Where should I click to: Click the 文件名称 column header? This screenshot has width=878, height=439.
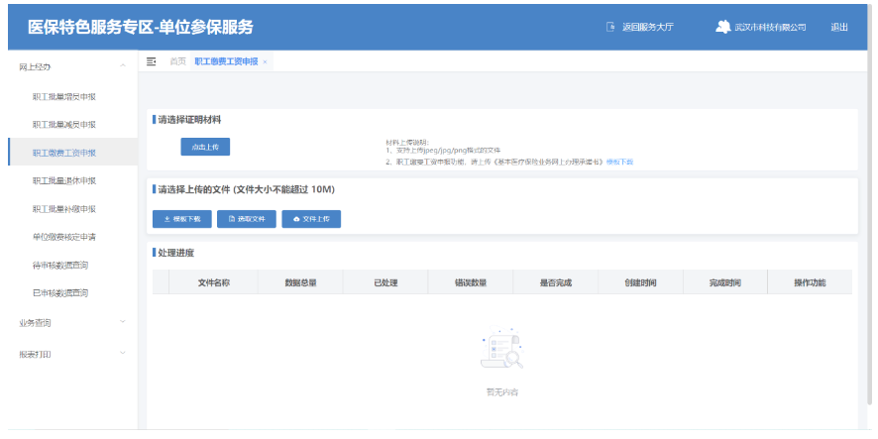tap(213, 282)
